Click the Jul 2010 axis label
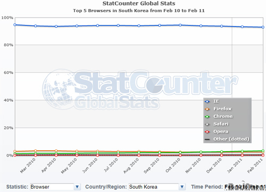 (x=111, y=165)
